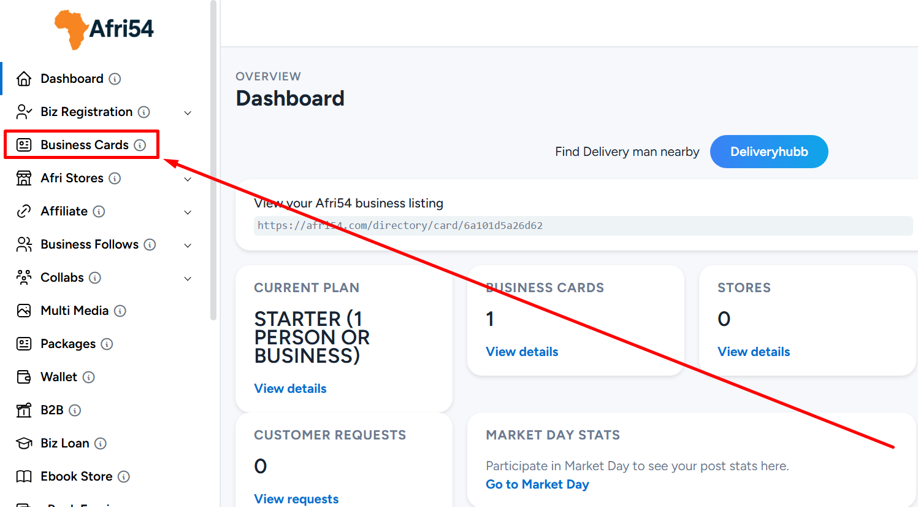Open Go to Market Day link

tap(537, 484)
